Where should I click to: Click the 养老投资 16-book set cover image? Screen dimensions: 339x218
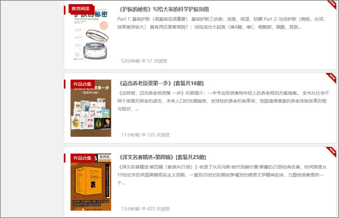91,108
